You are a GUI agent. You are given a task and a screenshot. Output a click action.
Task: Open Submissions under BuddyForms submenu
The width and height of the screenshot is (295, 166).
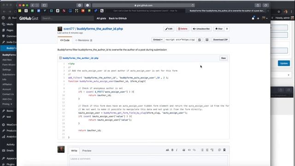coord(9,75)
